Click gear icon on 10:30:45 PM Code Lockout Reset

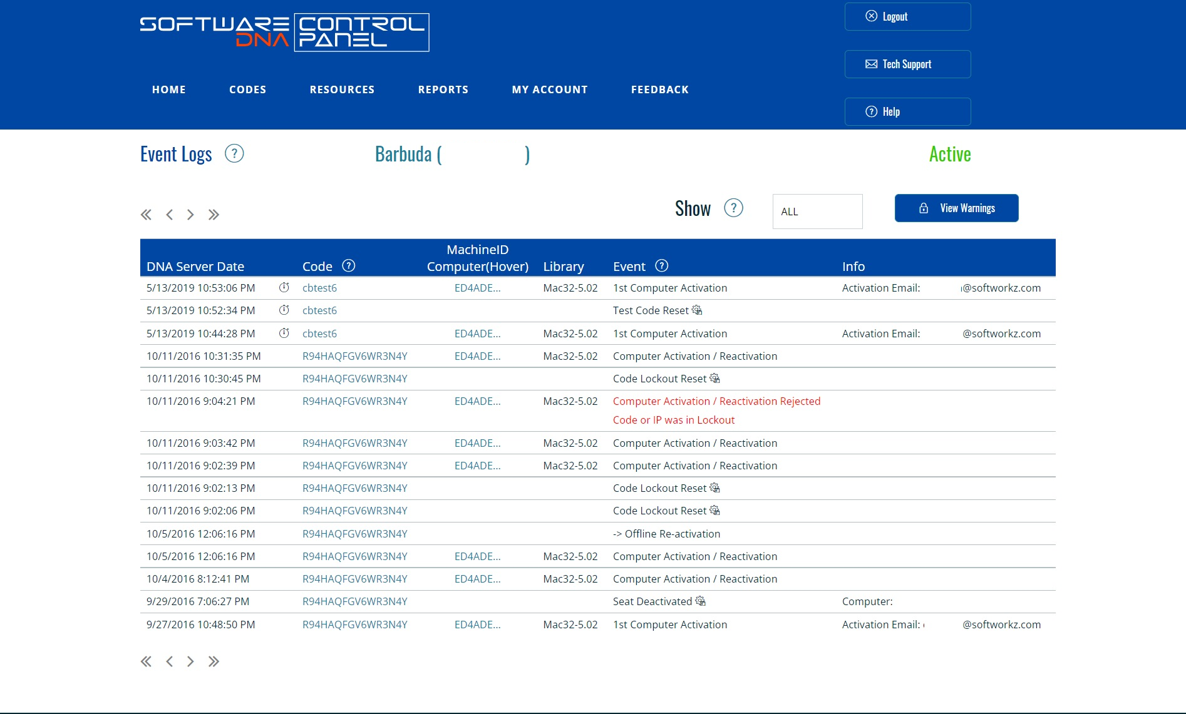pyautogui.click(x=714, y=378)
